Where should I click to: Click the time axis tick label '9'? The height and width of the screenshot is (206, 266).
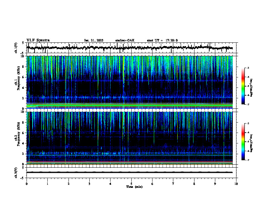click(x=215, y=184)
